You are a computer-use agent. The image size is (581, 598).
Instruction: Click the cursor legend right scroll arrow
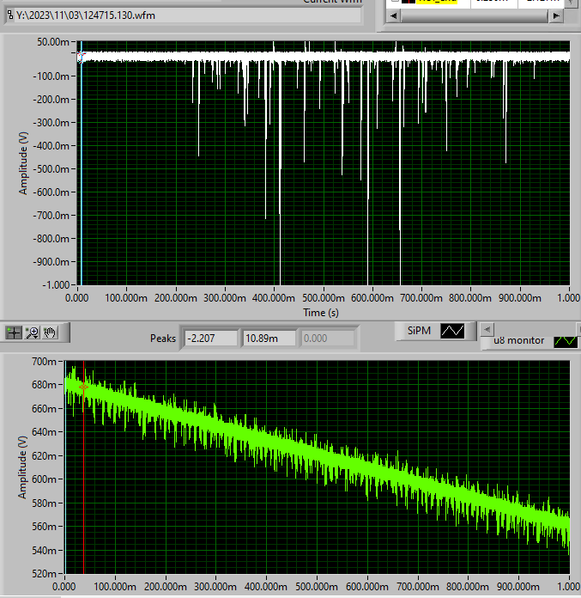point(556,16)
